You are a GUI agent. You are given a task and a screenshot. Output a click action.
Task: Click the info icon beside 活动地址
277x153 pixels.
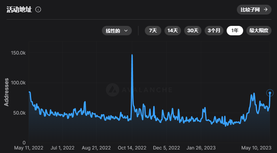pyautogui.click(x=38, y=9)
